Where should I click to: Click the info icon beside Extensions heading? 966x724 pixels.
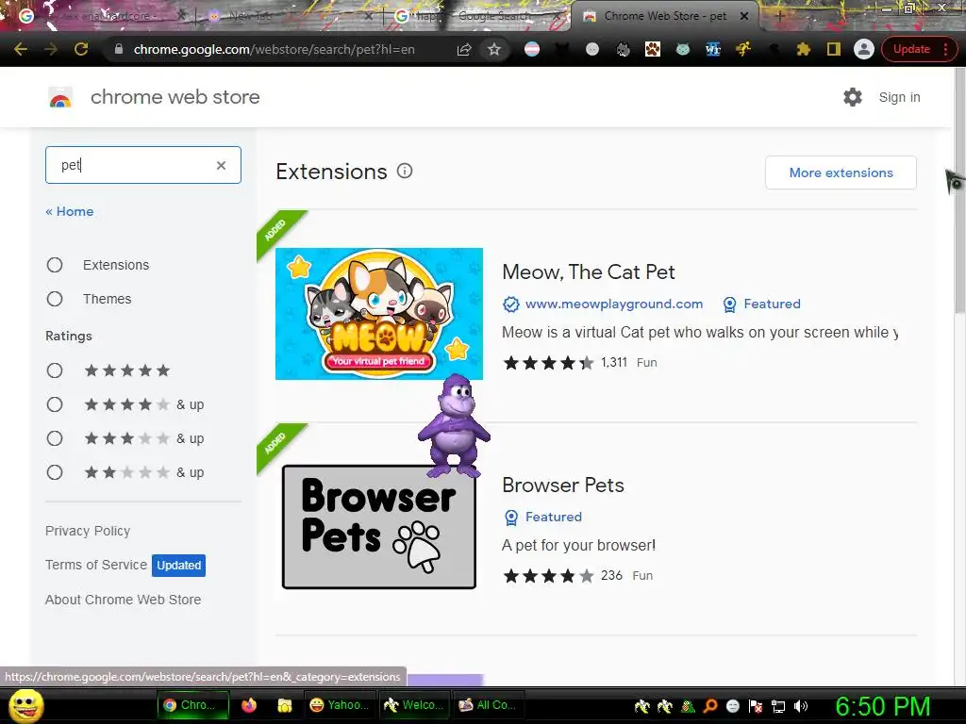point(404,172)
